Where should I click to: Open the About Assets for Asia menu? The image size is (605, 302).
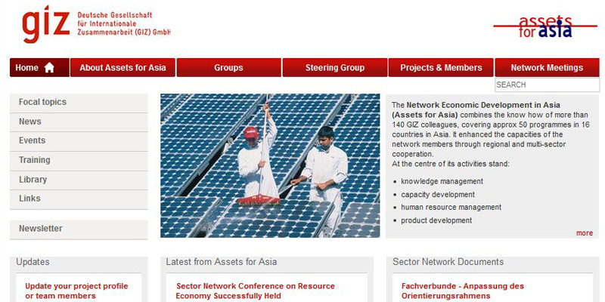coord(123,68)
